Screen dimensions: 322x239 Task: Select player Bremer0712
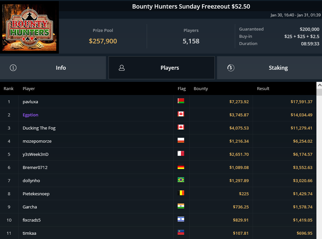pyautogui.click(x=35, y=167)
